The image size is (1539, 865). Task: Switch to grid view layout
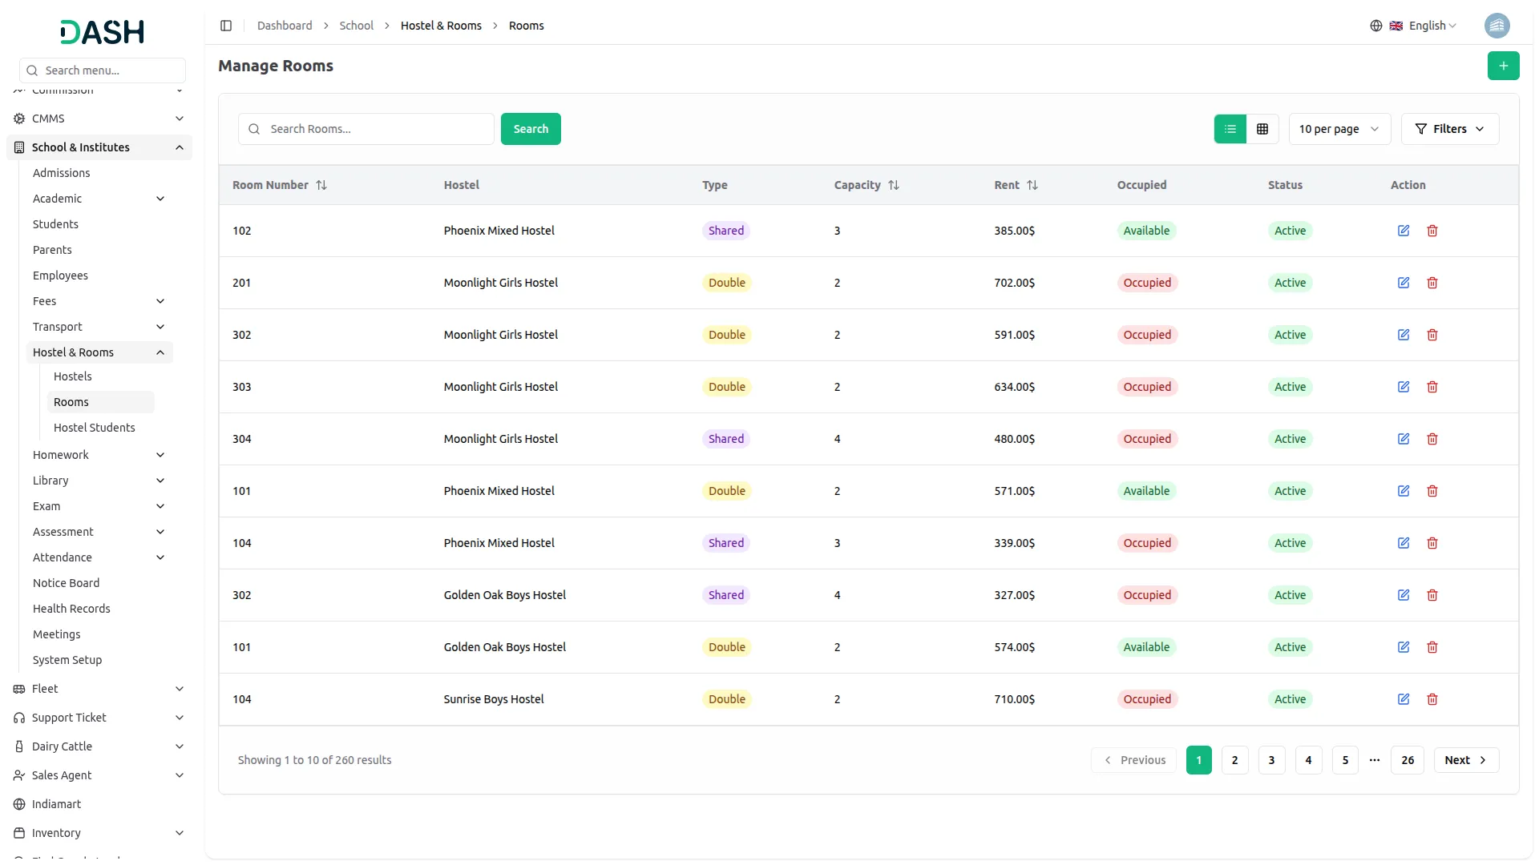1262,129
